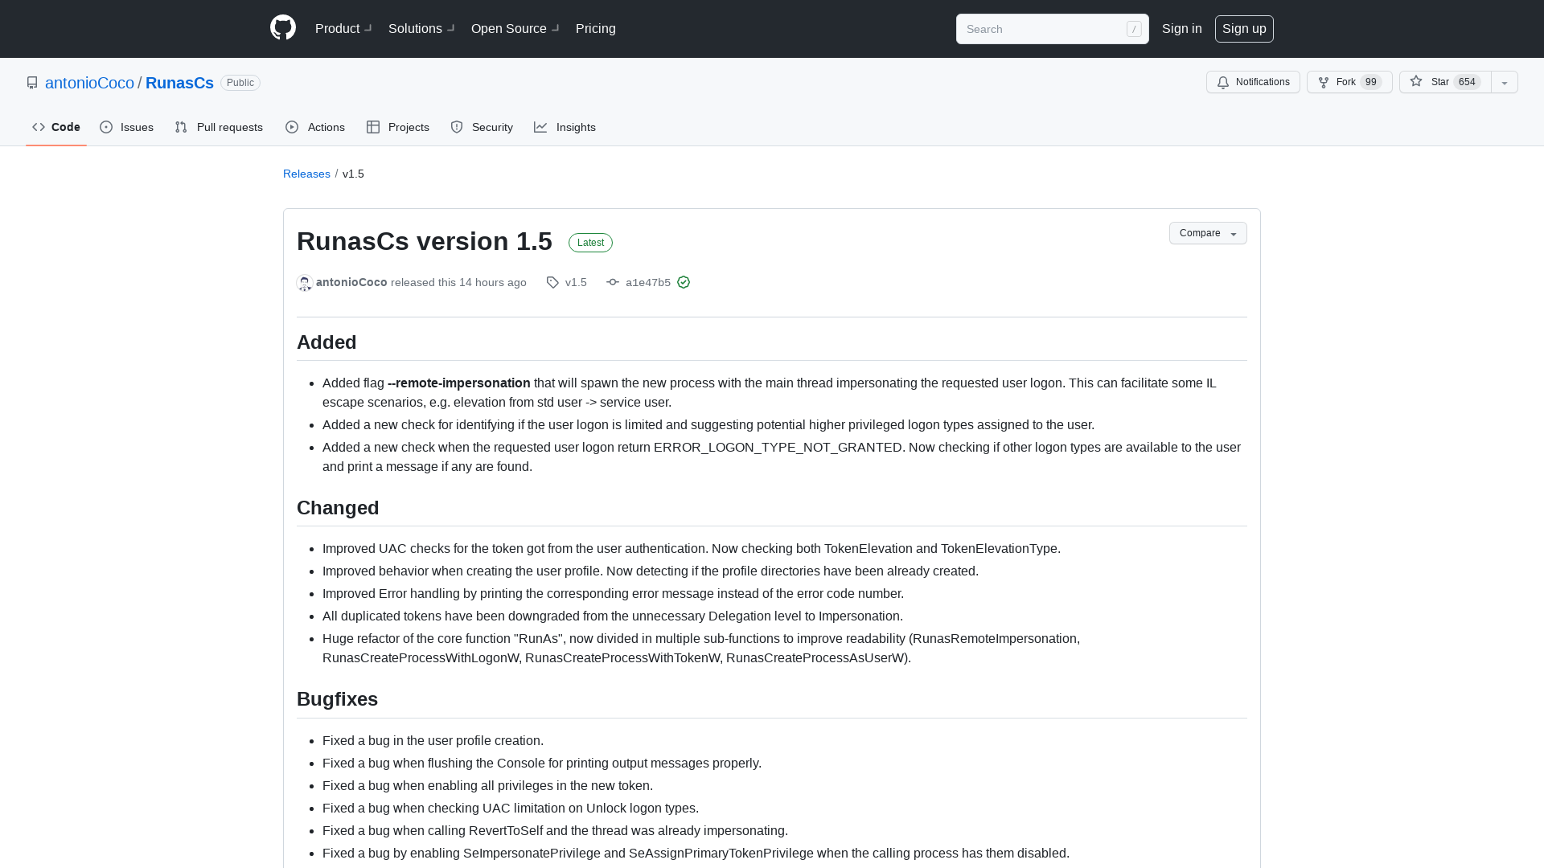This screenshot has width=1544, height=868.
Task: Open the Projects tab
Action: pos(398,127)
